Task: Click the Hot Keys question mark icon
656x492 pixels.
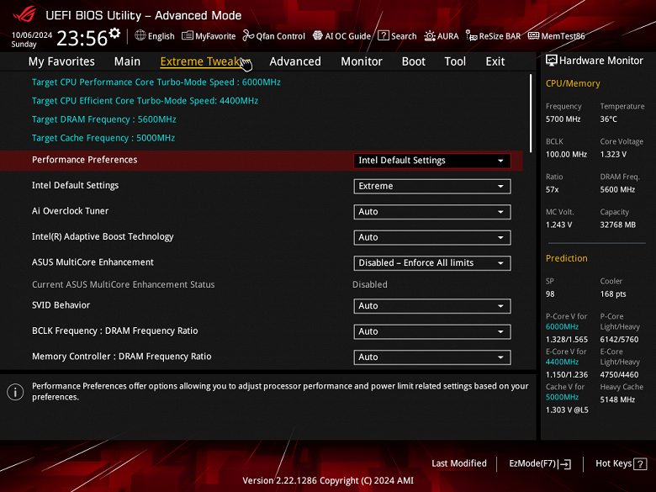Action: (640, 463)
